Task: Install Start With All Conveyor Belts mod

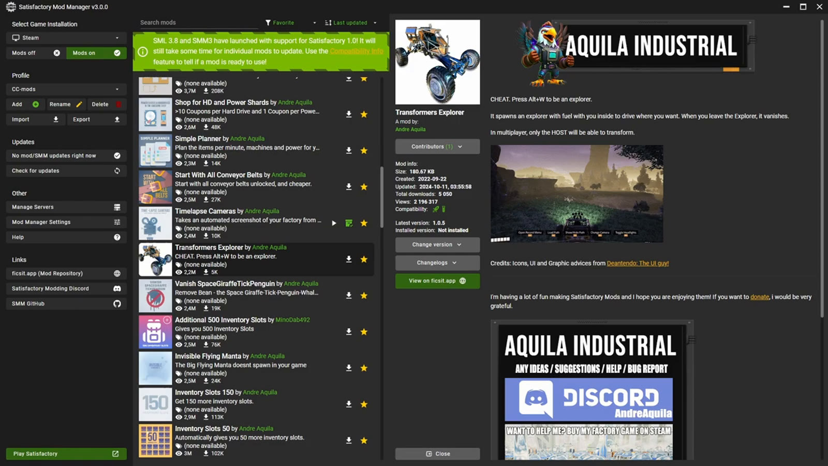Action: [x=349, y=187]
